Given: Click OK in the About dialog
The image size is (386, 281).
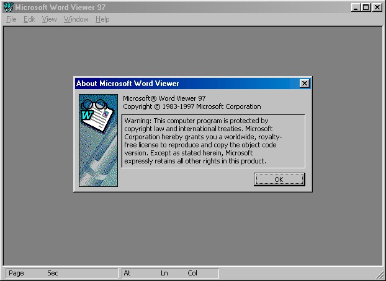Looking at the screenshot, I should [279, 179].
